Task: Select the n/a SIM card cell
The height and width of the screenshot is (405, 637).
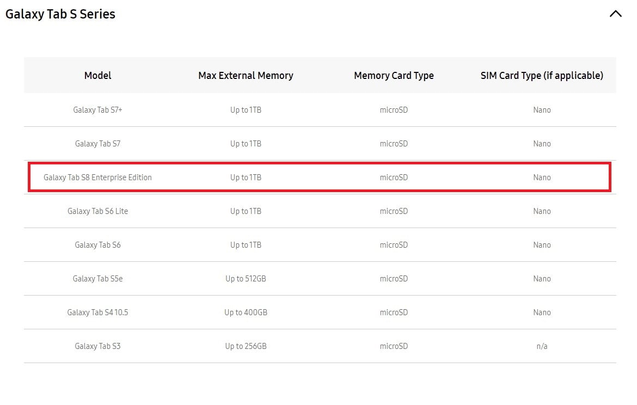Action: (x=542, y=346)
